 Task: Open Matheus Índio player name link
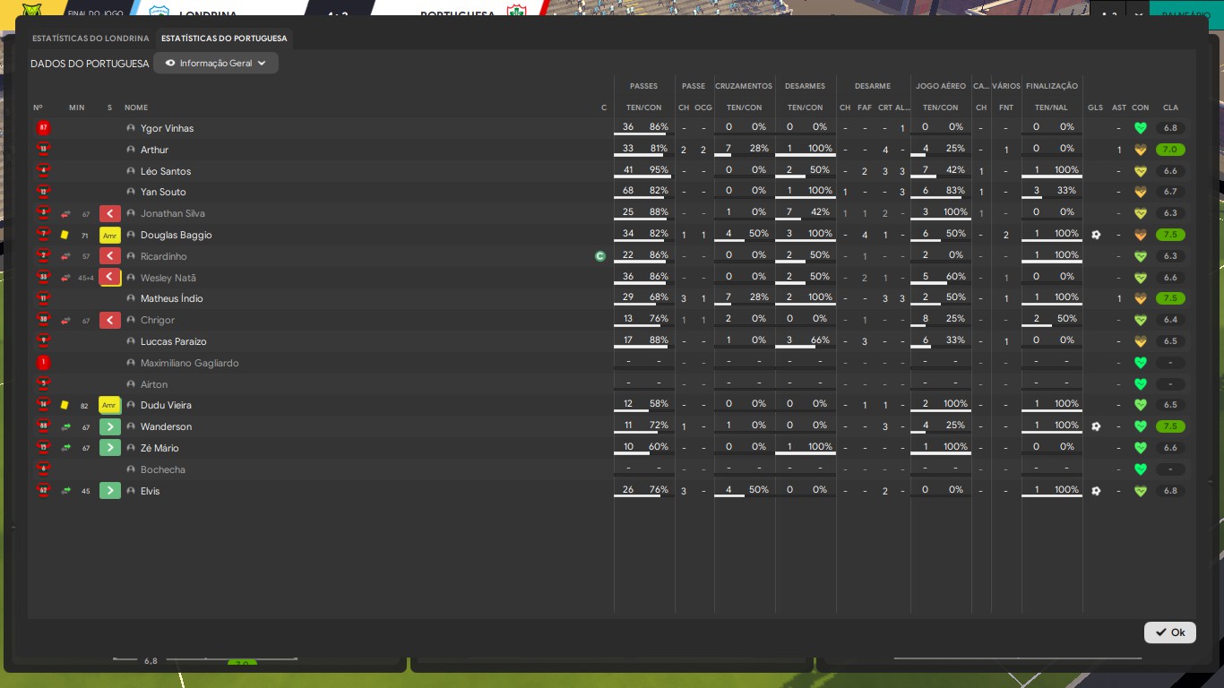tap(172, 298)
